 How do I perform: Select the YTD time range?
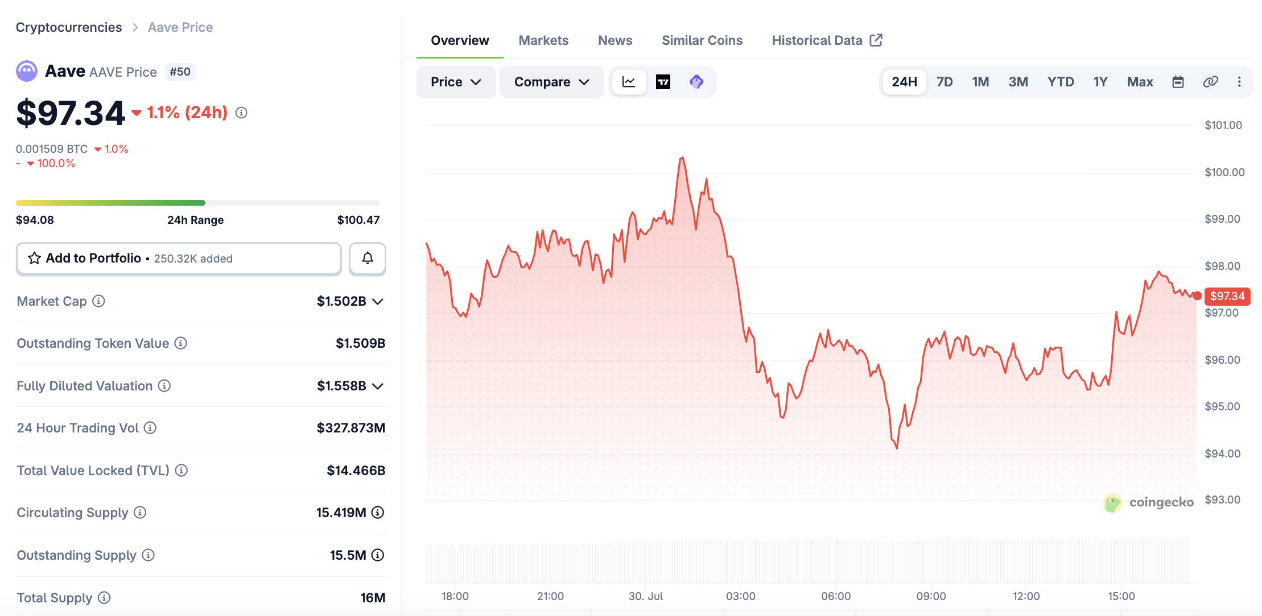point(1061,82)
